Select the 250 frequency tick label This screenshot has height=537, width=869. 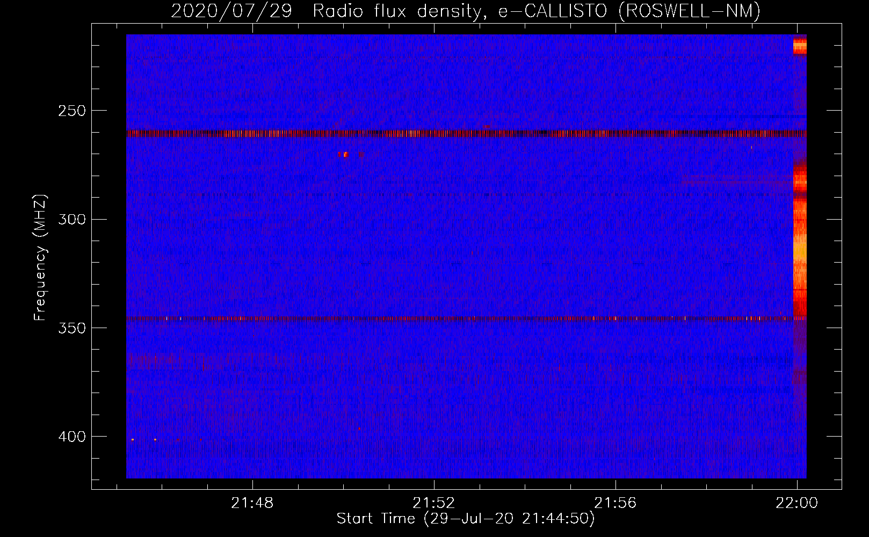(72, 111)
